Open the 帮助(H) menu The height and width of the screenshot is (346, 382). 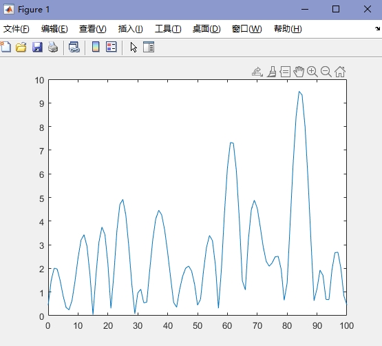pos(288,29)
